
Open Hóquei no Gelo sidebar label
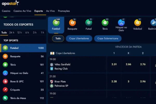point(19,73)
